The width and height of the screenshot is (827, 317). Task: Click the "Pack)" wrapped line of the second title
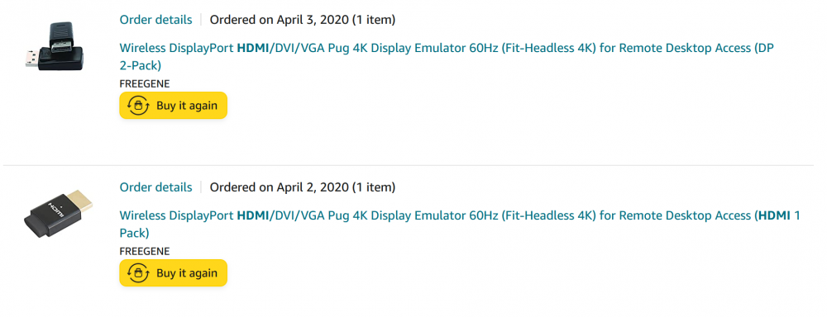coord(135,233)
